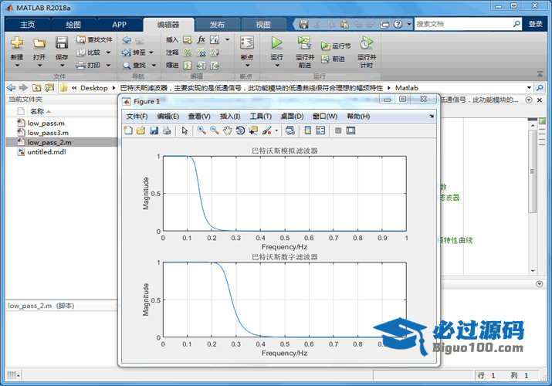Click the comment percent icon
Screen dimensions: 552x386
point(188,52)
